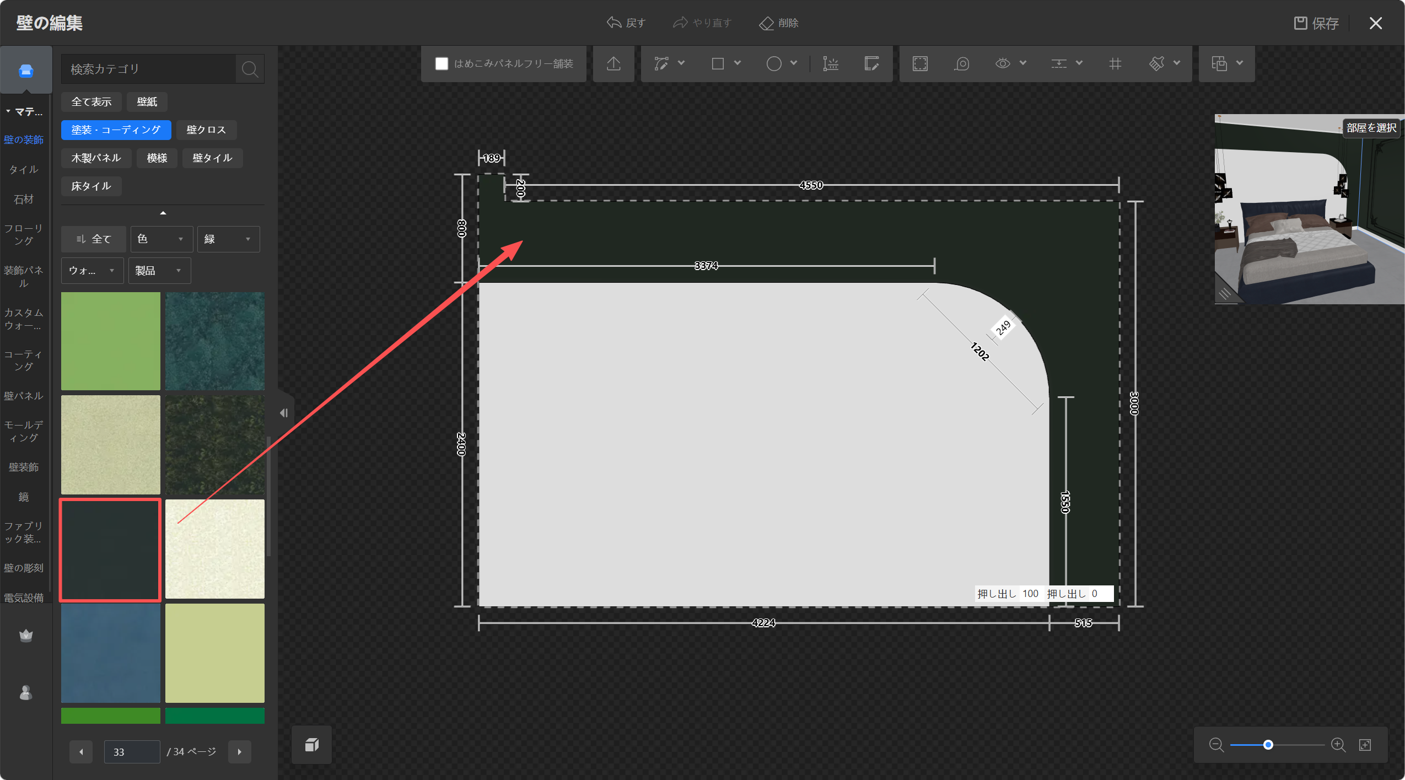
Task: Close the wall editing window
Action: pyautogui.click(x=1376, y=23)
